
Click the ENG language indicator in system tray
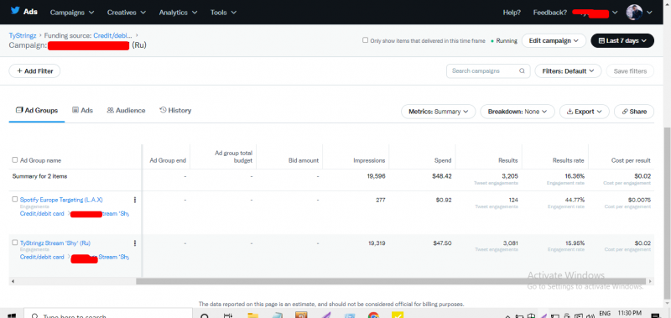tap(605, 314)
